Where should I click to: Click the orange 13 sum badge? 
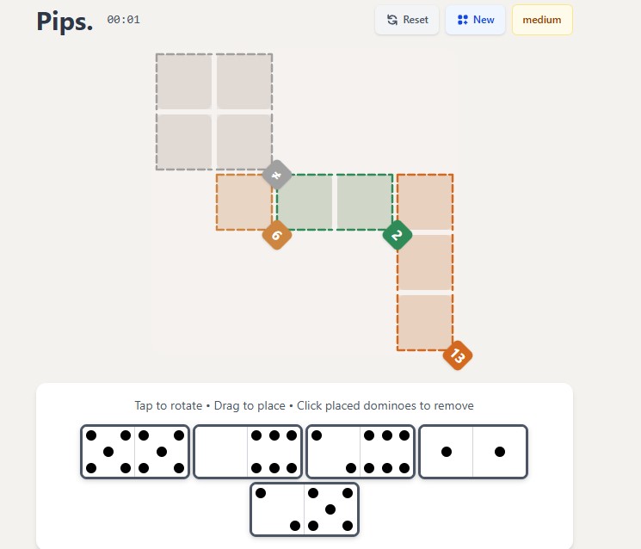pyautogui.click(x=458, y=355)
